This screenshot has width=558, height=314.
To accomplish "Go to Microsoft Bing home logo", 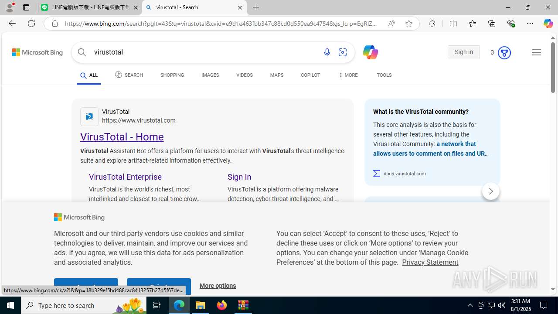I will point(37,52).
